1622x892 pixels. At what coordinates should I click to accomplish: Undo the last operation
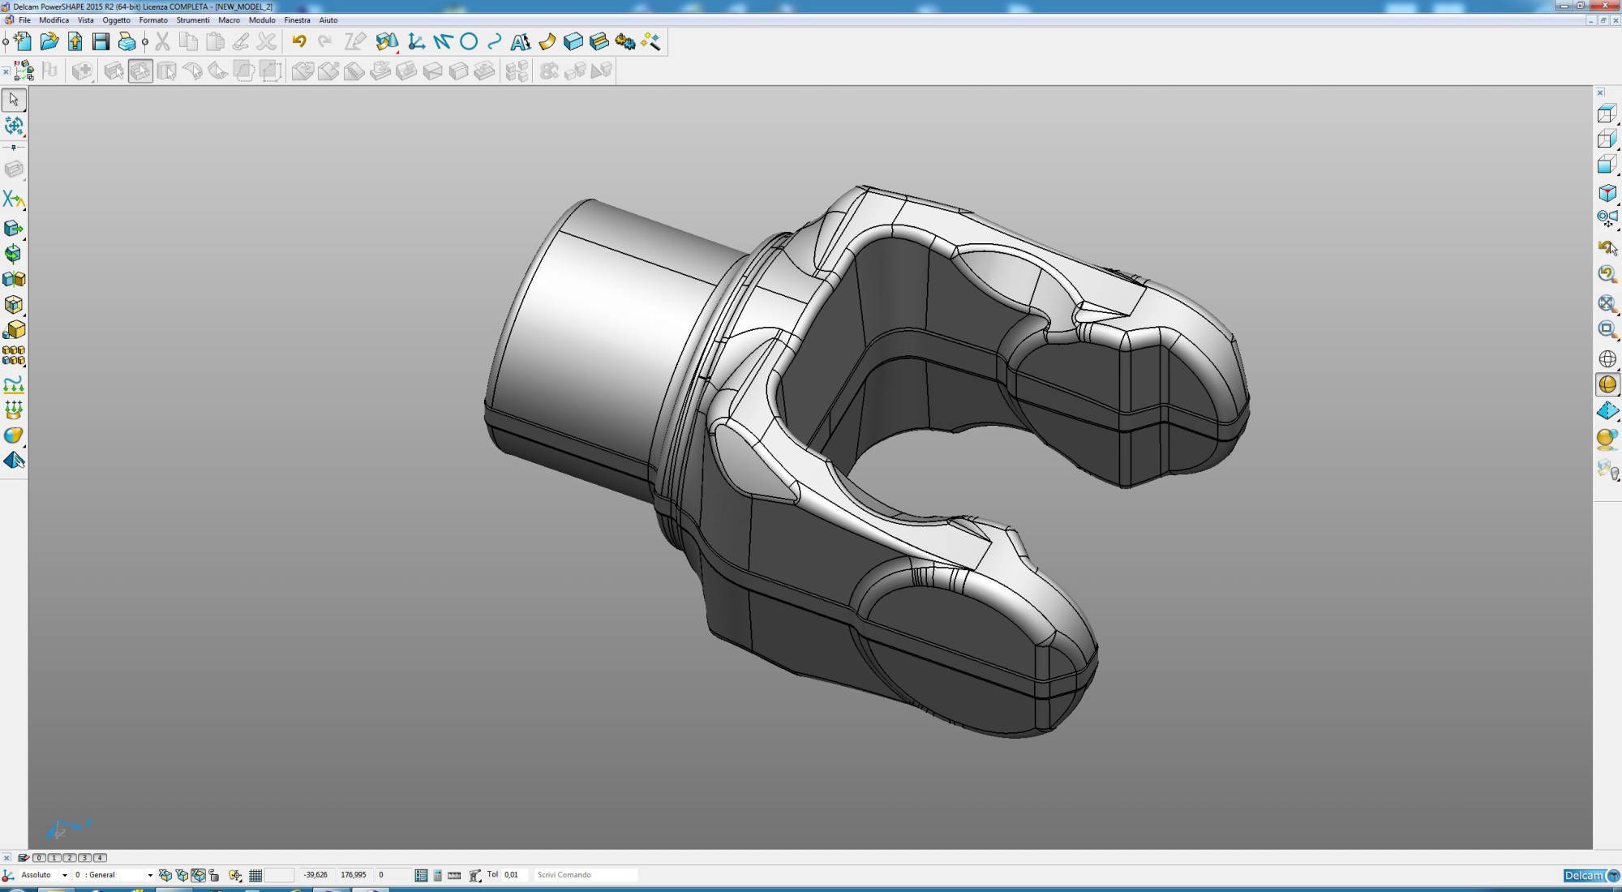pos(299,41)
